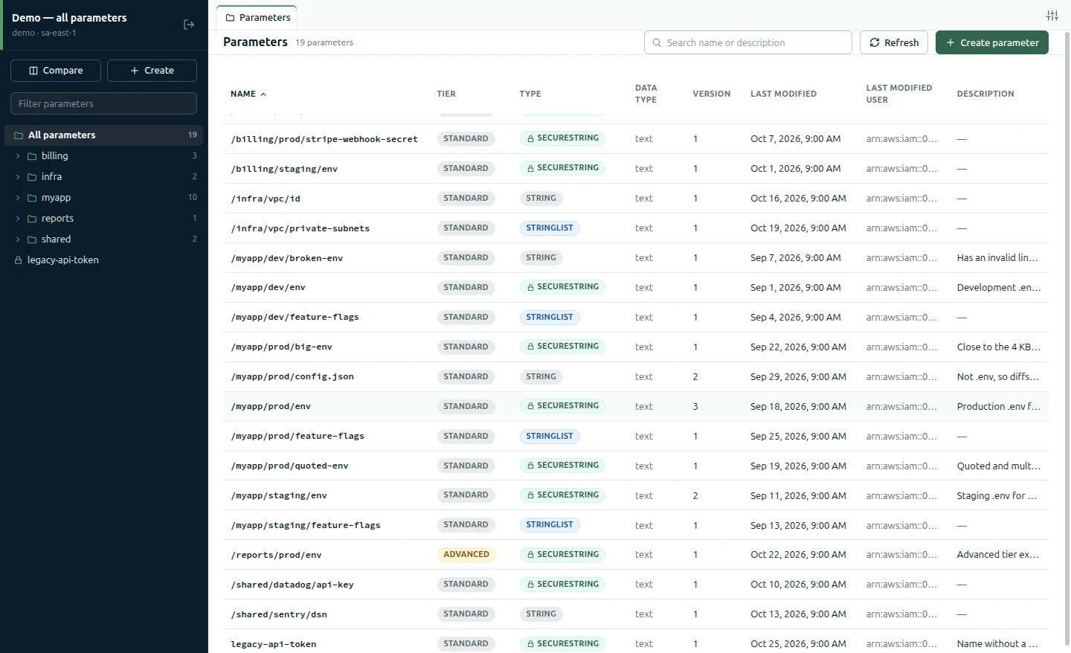Viewport: 1071px width, 653px height.
Task: Click the All parameters folder icon
Action: coord(19,135)
